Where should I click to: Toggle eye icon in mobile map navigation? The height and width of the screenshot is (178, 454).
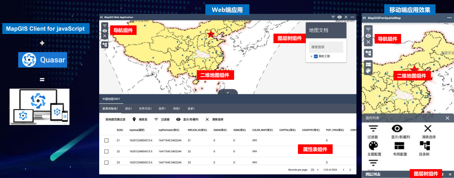[x=368, y=36]
